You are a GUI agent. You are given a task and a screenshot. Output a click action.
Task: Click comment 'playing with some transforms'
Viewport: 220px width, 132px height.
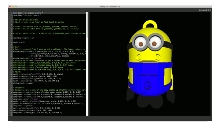click(49, 60)
